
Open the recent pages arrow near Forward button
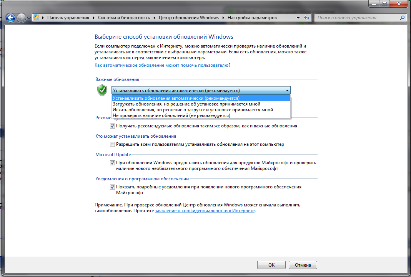29,18
